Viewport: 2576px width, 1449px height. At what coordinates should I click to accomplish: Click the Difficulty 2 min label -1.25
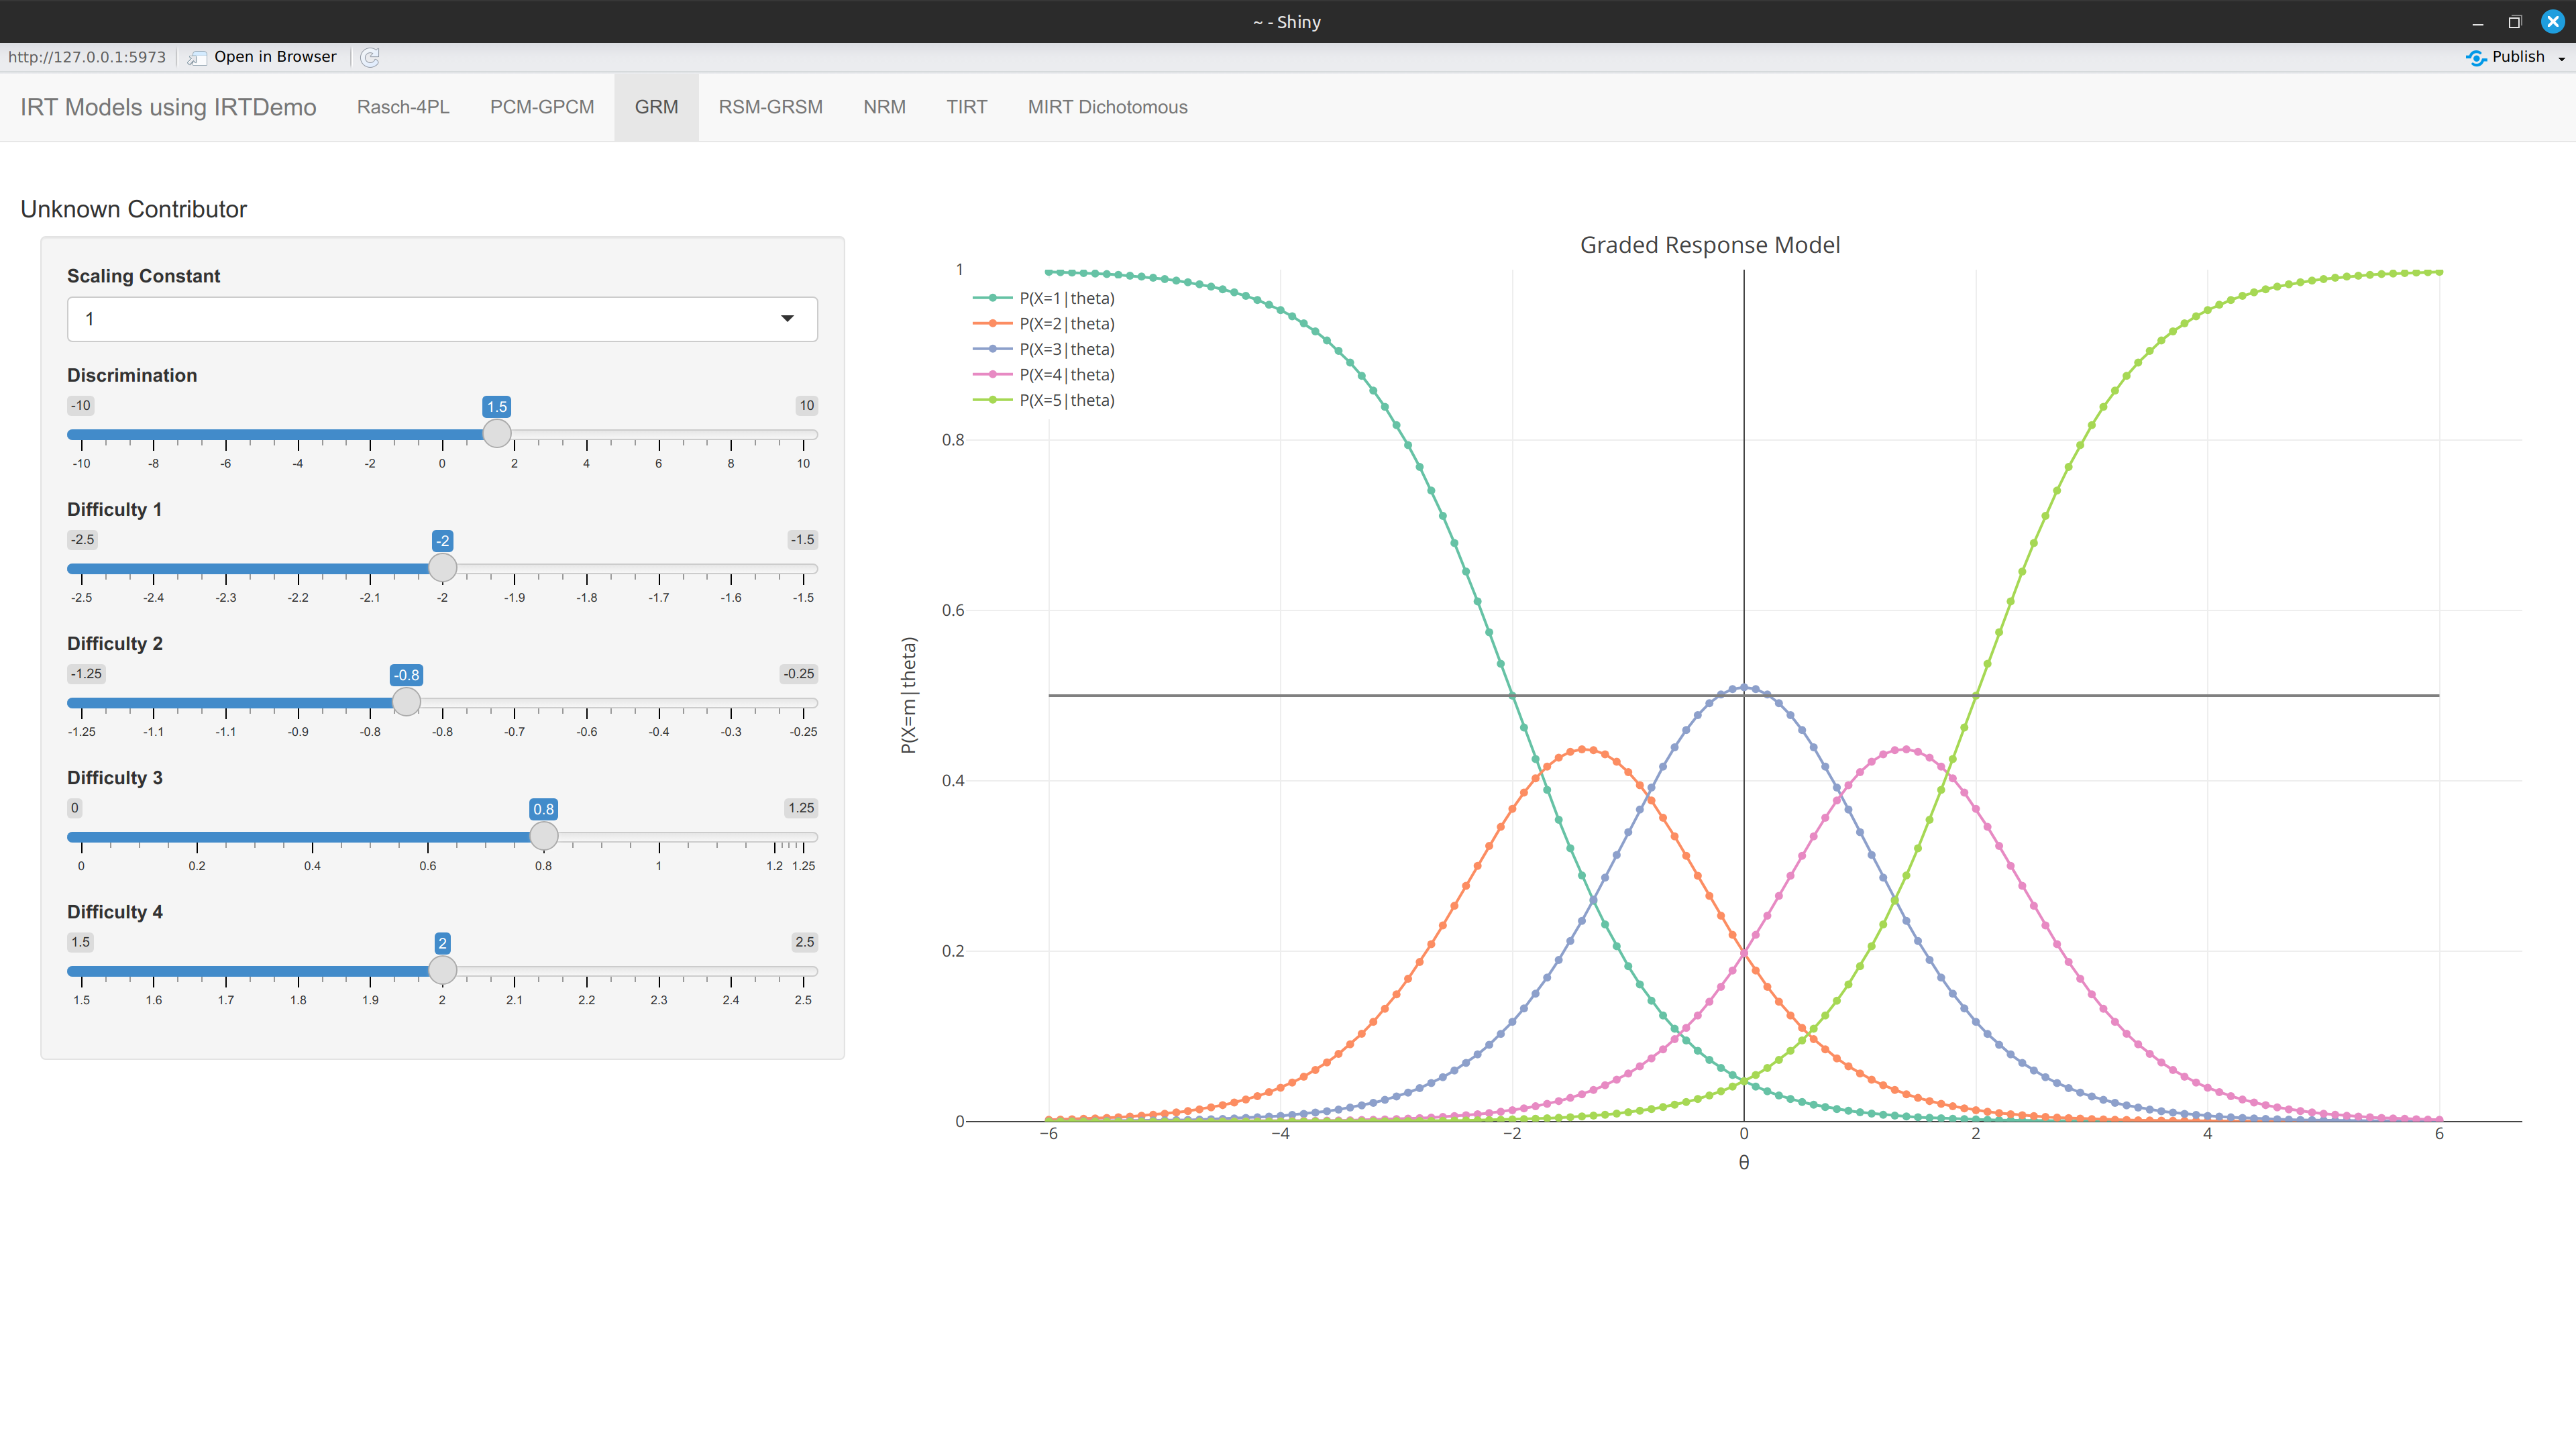[86, 674]
